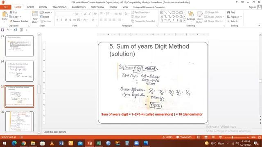Screen dimensions: 262x147
Task: Switch to Reading view
Action: (213, 137)
